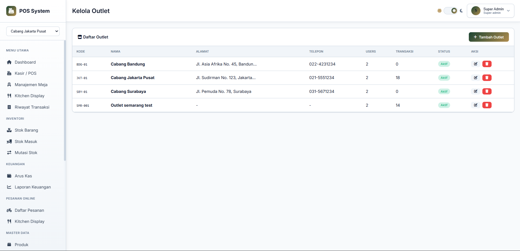
Task: Toggle the dark mode switch
Action: [451, 11]
